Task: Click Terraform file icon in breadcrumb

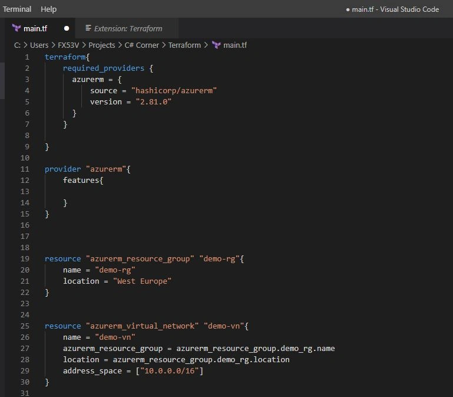Action: coord(216,45)
